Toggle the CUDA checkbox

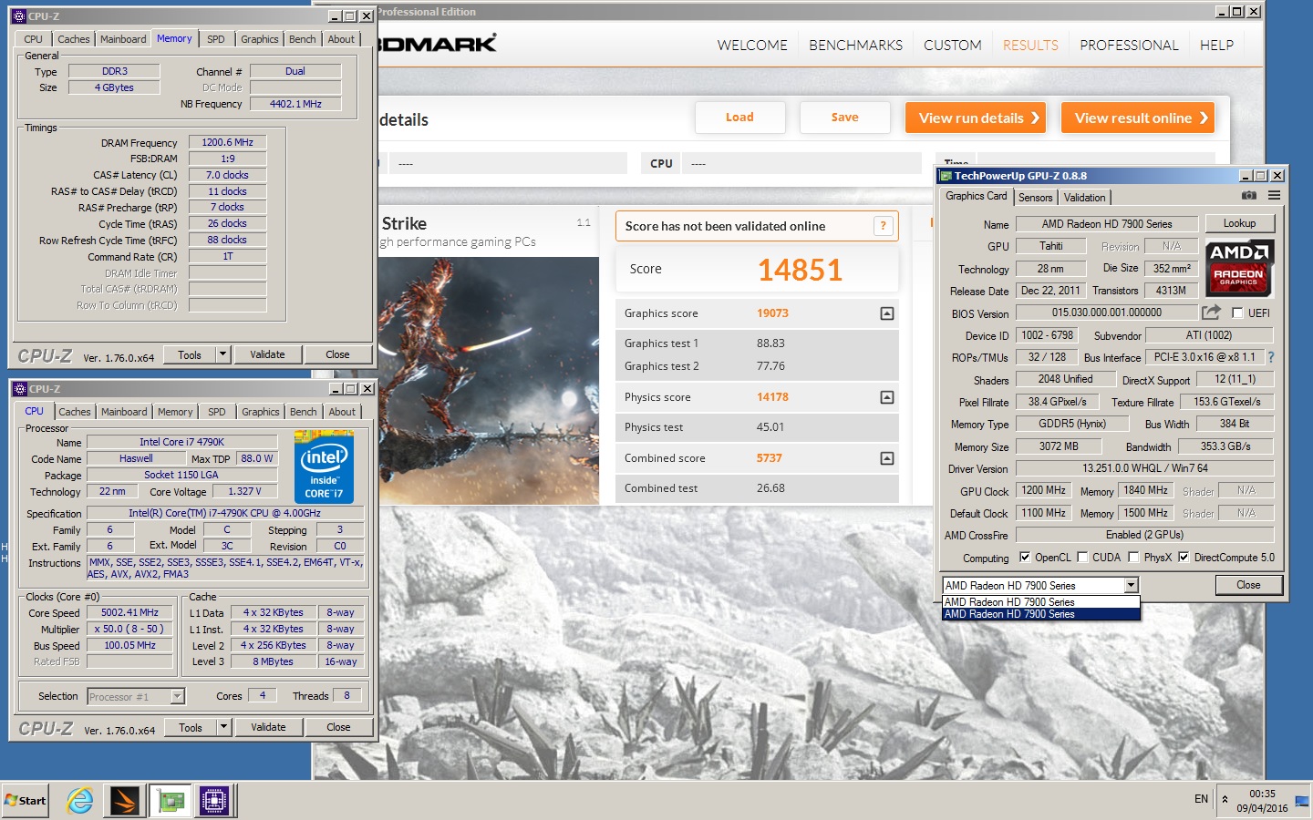(x=1082, y=558)
